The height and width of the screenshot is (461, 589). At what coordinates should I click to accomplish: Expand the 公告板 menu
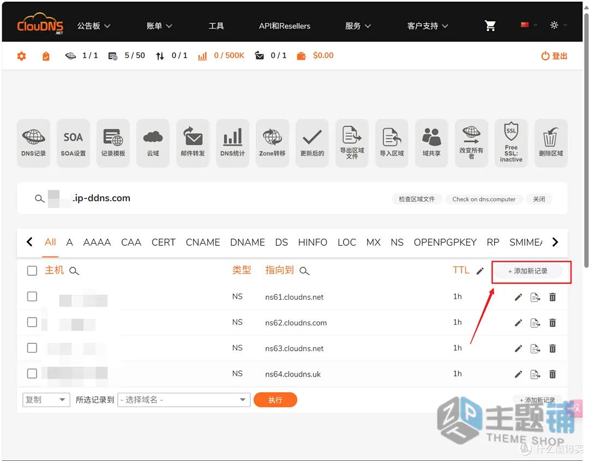(94, 26)
